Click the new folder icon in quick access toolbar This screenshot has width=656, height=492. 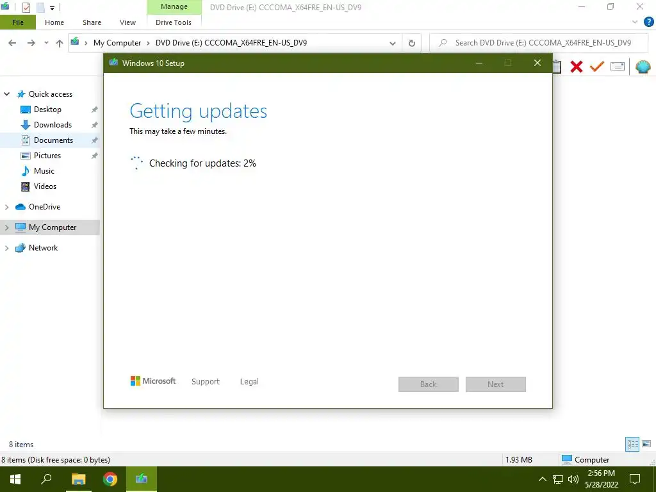coord(40,8)
